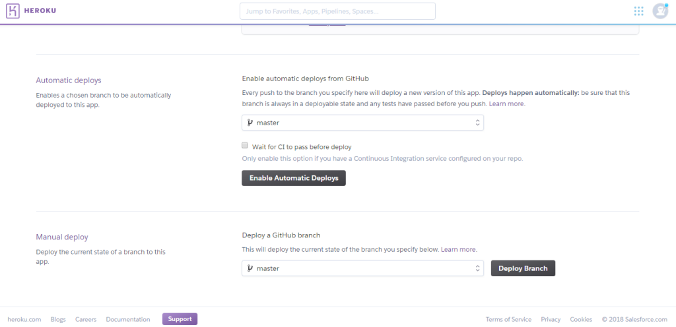
Task: Click the Heroku logo icon
Action: 13,11
